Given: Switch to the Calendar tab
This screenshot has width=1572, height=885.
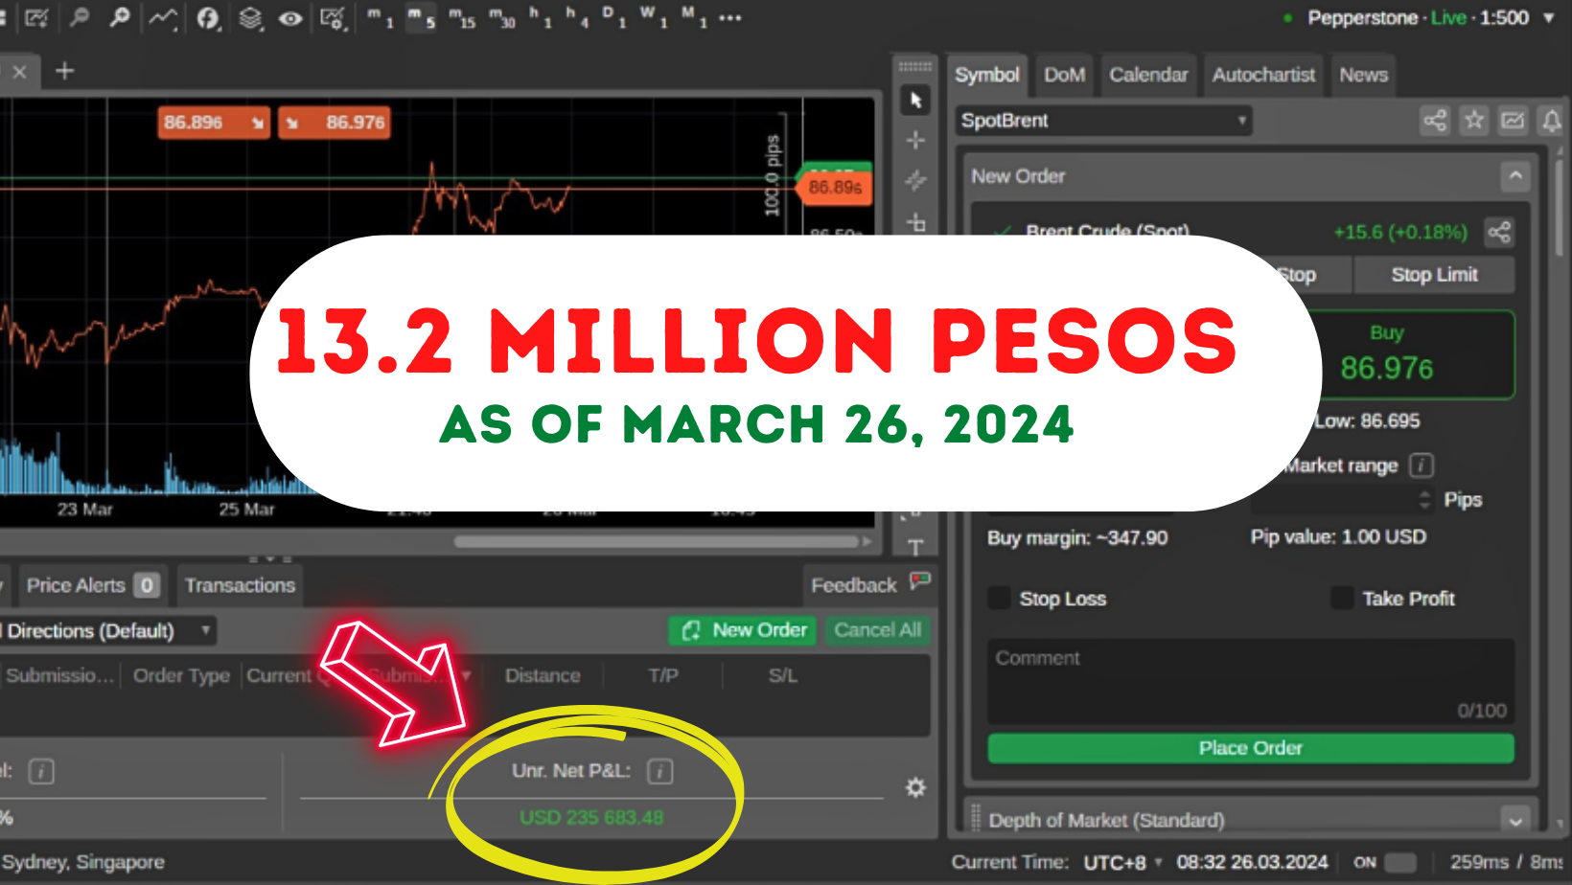Looking at the screenshot, I should point(1147,75).
